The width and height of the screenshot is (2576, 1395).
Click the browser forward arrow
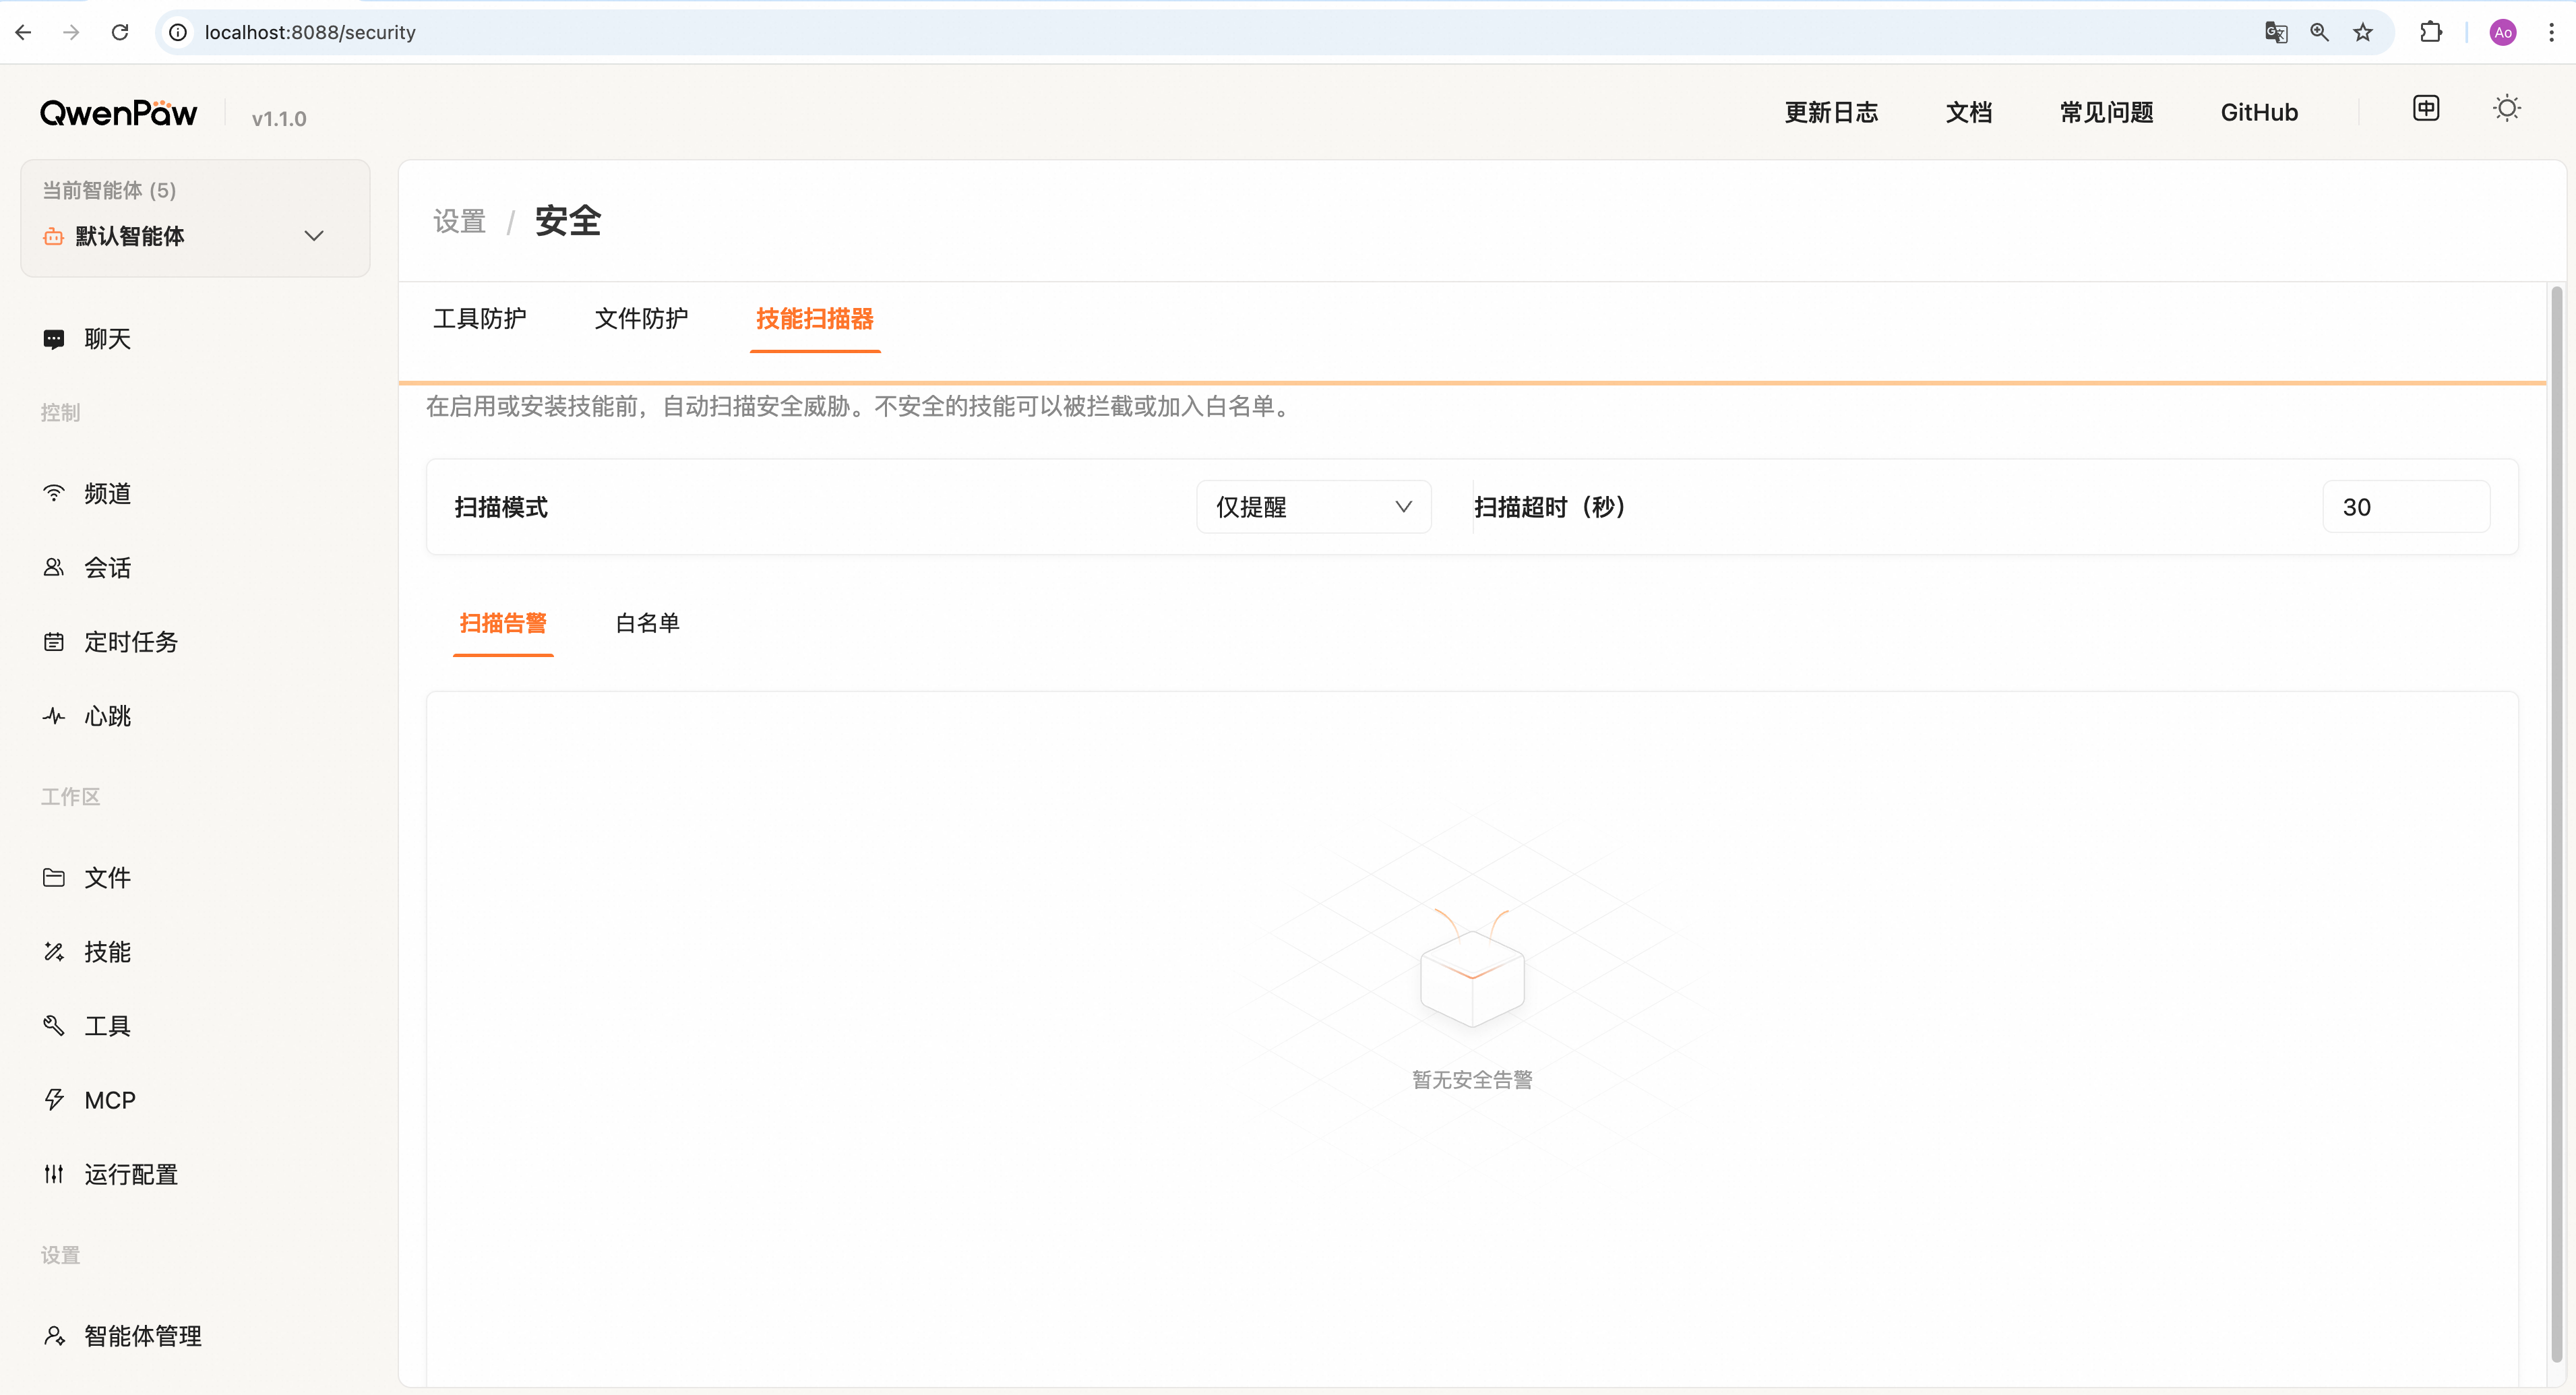click(x=71, y=32)
